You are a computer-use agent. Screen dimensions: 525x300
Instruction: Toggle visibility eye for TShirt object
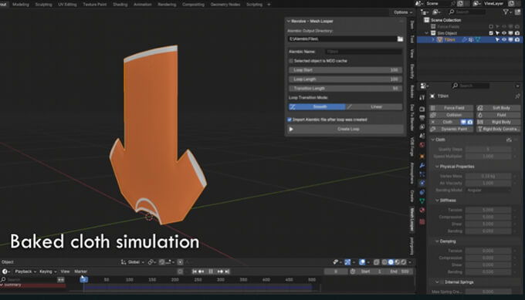click(x=504, y=40)
